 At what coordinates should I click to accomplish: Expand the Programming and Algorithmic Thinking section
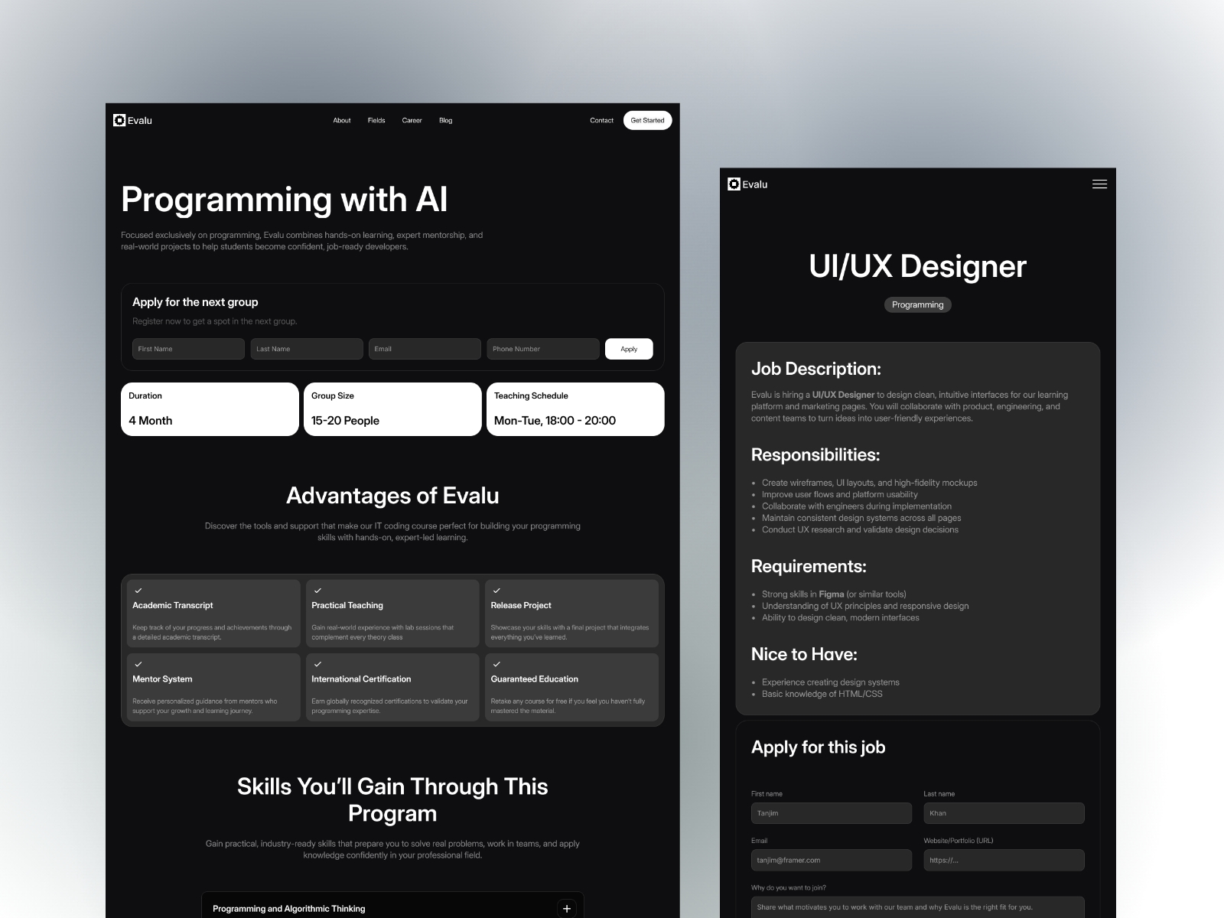click(567, 908)
